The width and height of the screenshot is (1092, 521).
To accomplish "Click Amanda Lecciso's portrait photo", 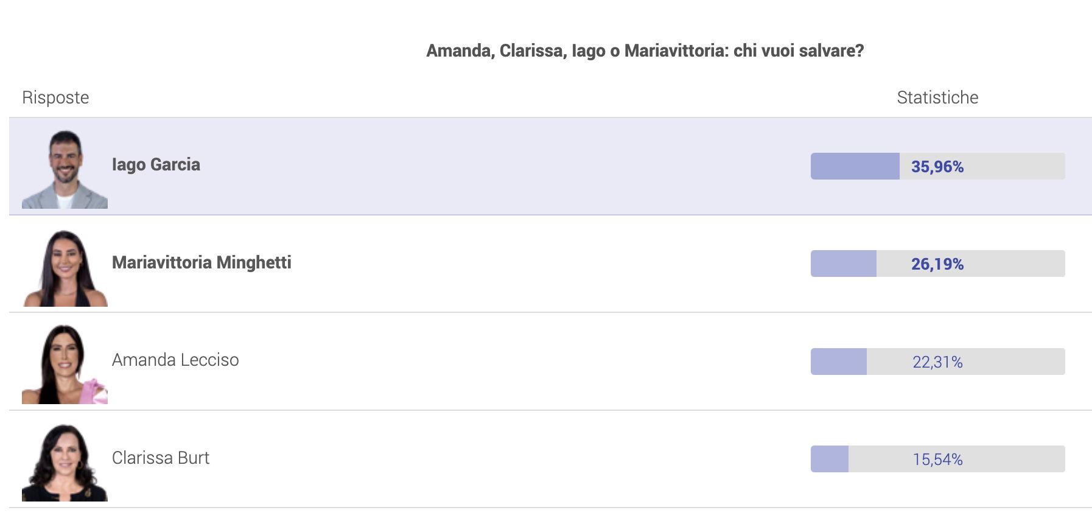I will tap(65, 365).
